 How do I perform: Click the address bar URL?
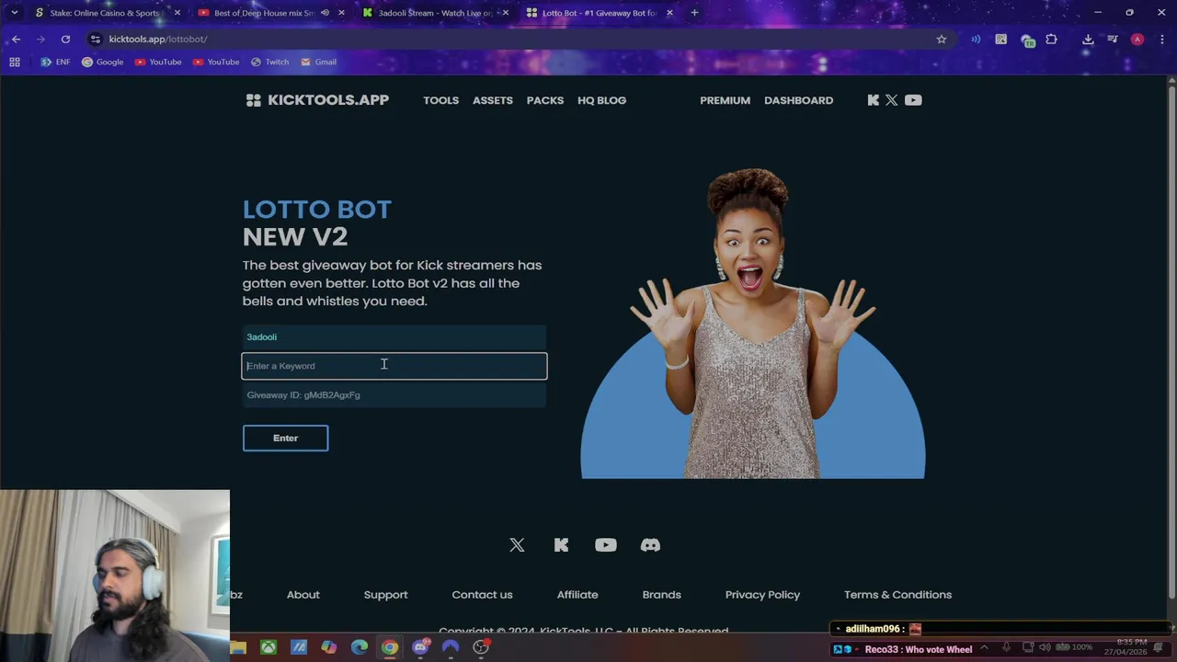157,40
